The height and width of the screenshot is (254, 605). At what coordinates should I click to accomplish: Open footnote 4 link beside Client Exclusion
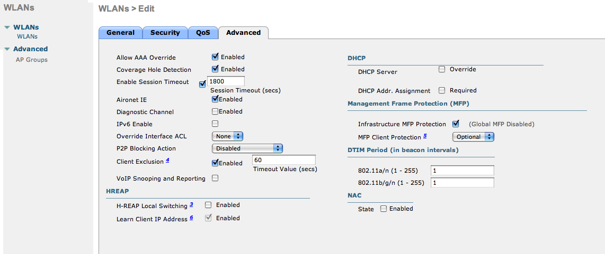167,161
